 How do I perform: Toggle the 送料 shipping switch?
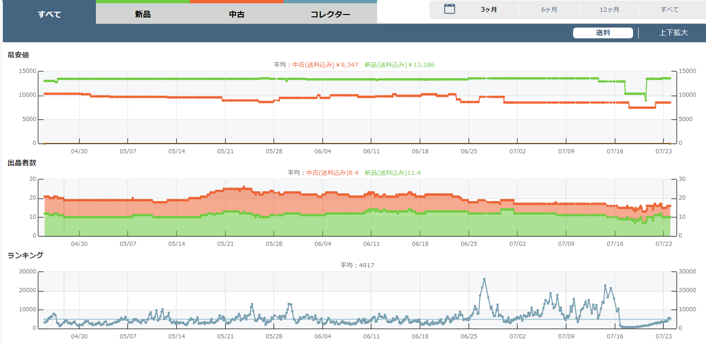click(x=603, y=33)
